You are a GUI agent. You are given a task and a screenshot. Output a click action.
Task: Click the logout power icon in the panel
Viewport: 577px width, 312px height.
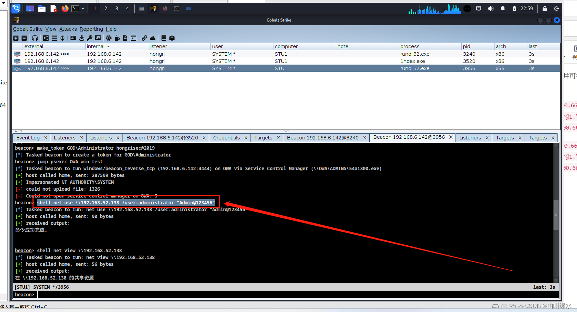point(557,9)
